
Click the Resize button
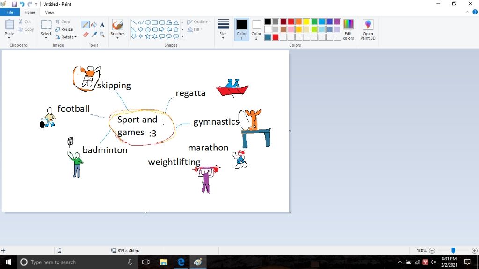pyautogui.click(x=64, y=29)
